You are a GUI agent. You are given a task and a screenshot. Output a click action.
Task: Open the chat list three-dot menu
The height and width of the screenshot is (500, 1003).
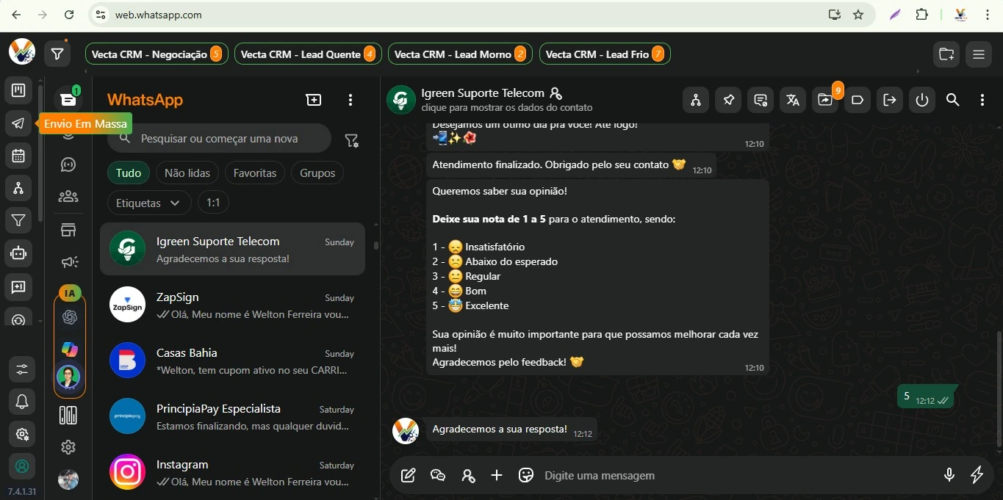(x=350, y=100)
